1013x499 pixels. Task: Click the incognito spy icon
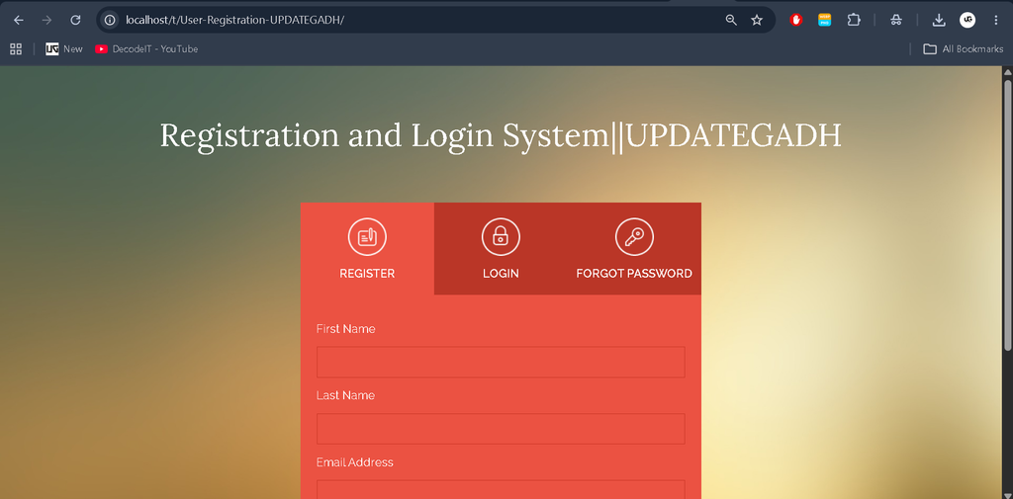click(x=895, y=20)
